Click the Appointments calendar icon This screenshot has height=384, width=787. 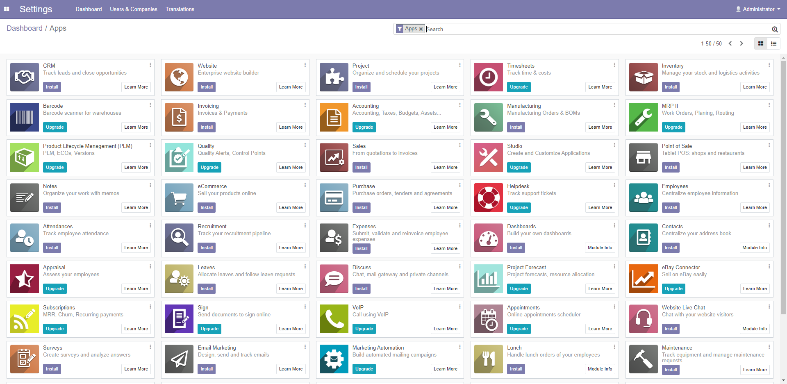coord(489,319)
